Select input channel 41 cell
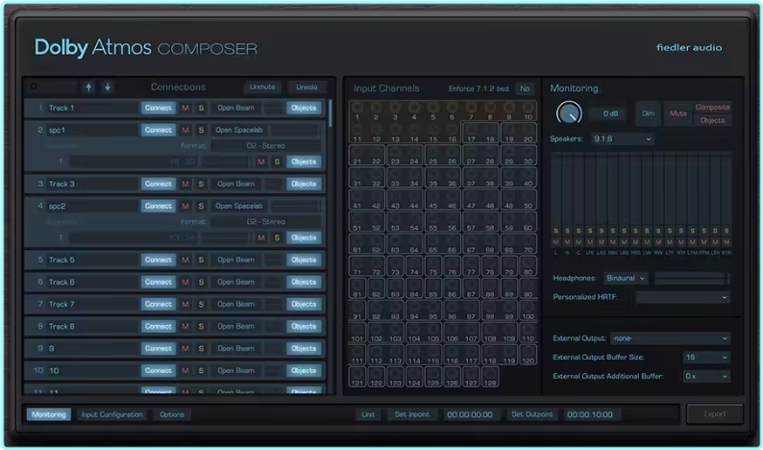The image size is (763, 450). pos(357,200)
